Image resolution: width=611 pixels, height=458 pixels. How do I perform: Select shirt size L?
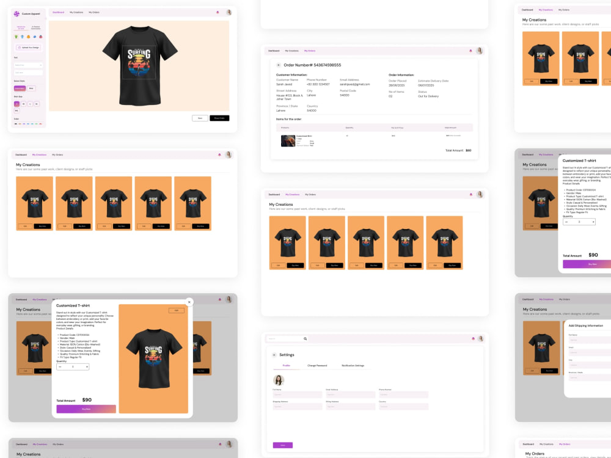click(x=30, y=104)
